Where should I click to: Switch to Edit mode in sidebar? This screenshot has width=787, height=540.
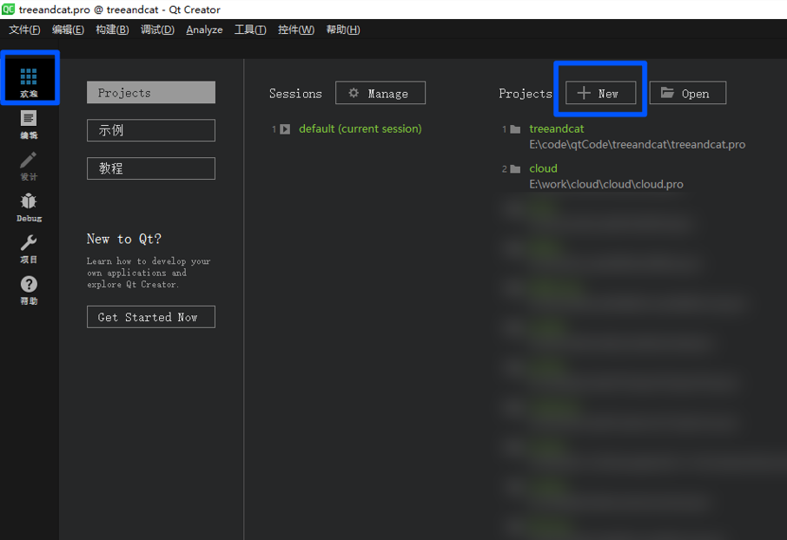tap(29, 124)
